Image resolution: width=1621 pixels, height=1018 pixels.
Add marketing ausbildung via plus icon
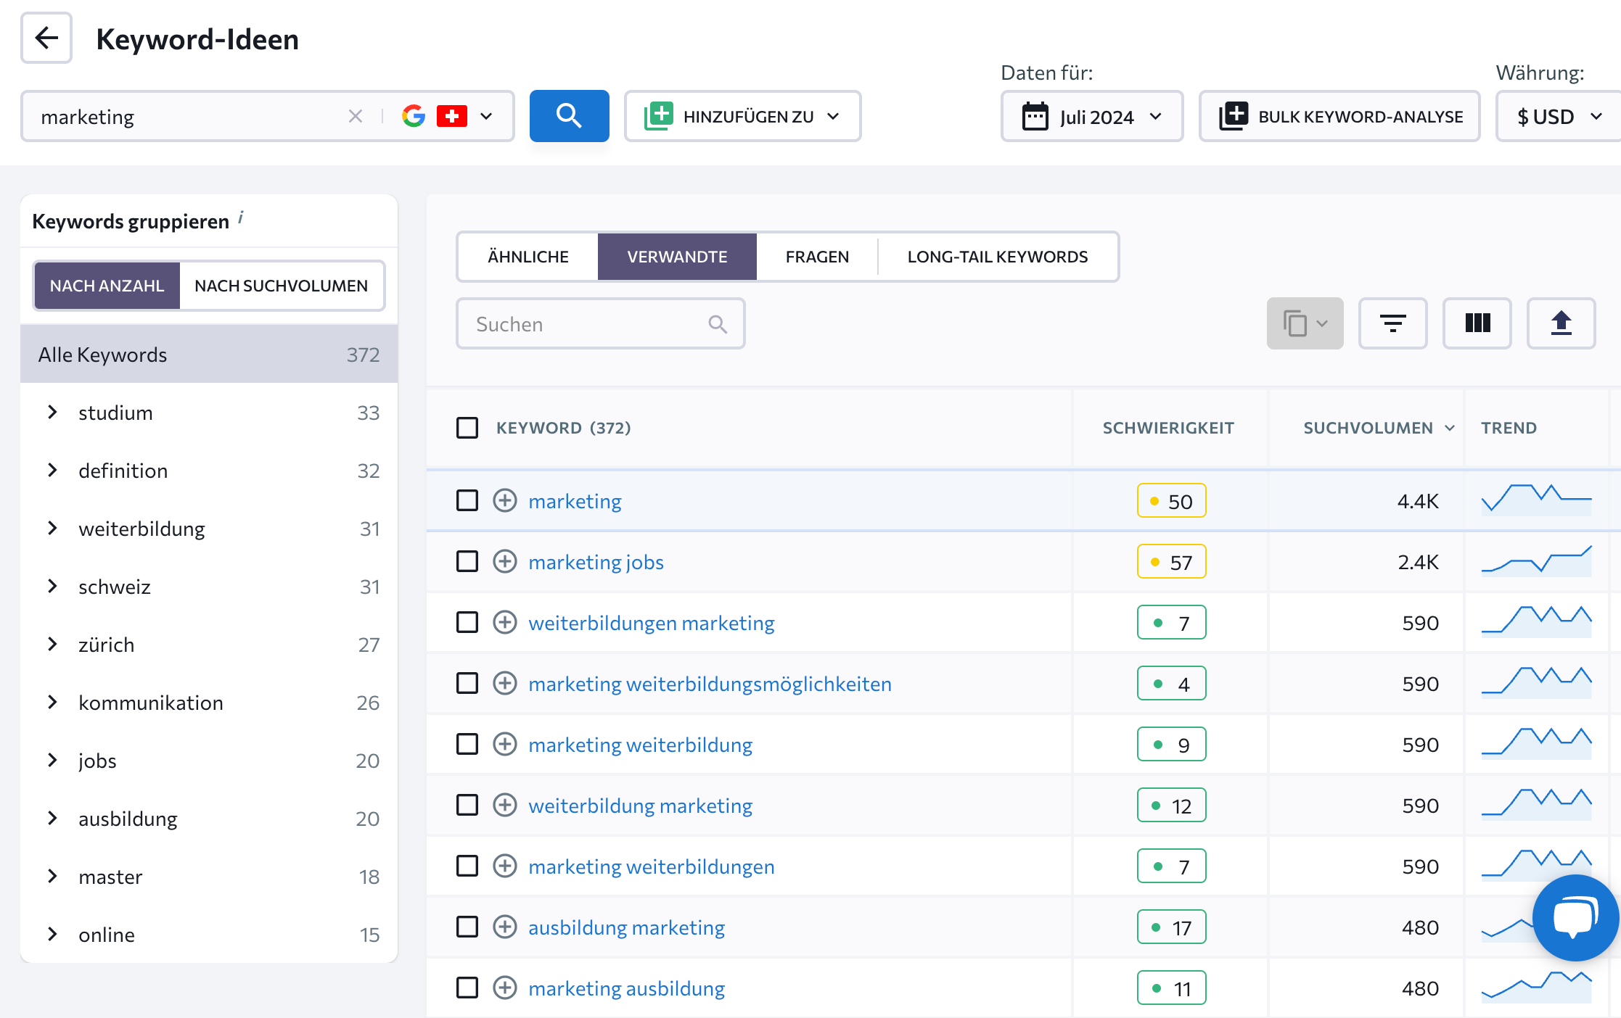tap(505, 988)
